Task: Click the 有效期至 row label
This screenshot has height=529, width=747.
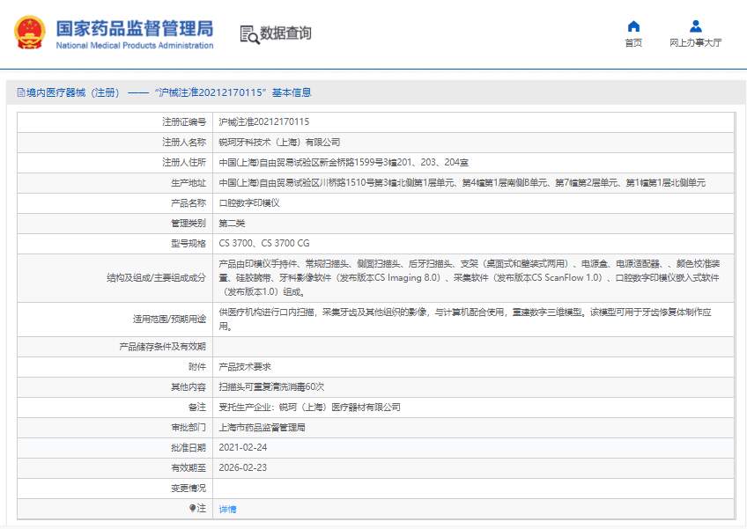Action: 189,467
